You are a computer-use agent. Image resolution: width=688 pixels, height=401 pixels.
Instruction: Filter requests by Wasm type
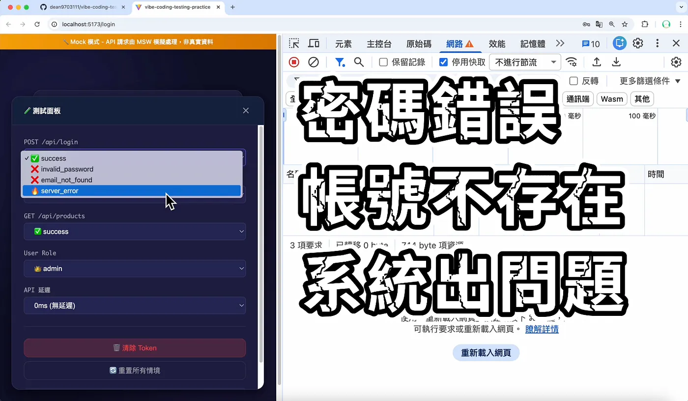coord(612,99)
